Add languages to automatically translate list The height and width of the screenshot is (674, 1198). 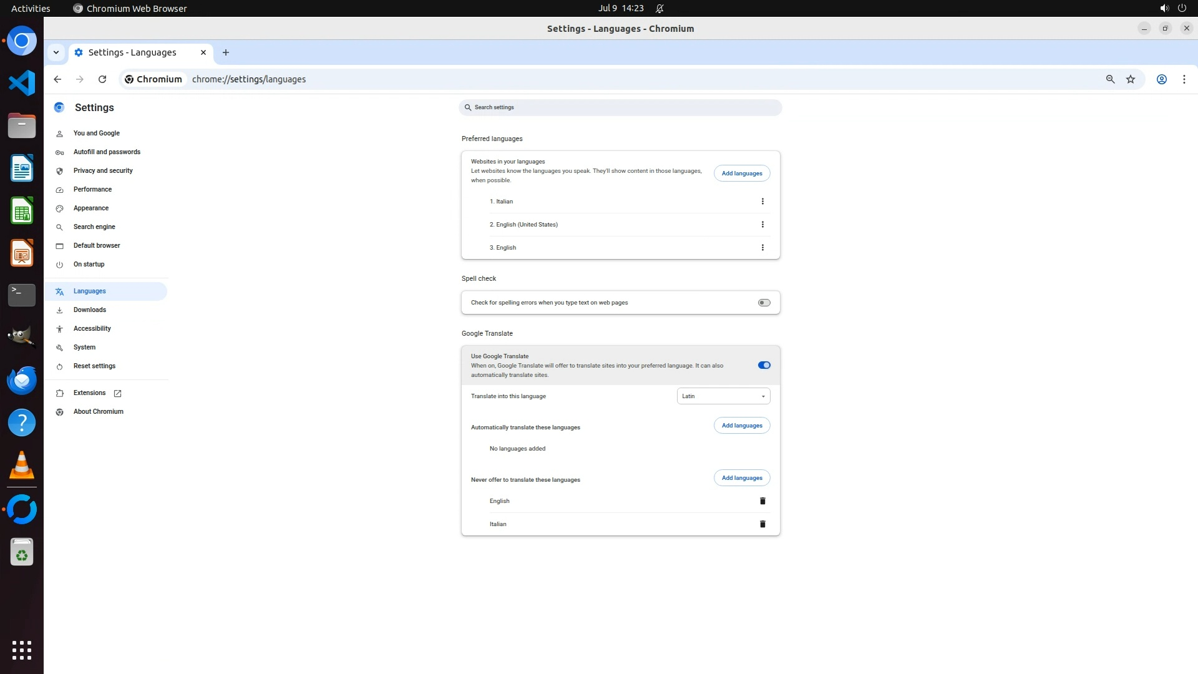741,426
